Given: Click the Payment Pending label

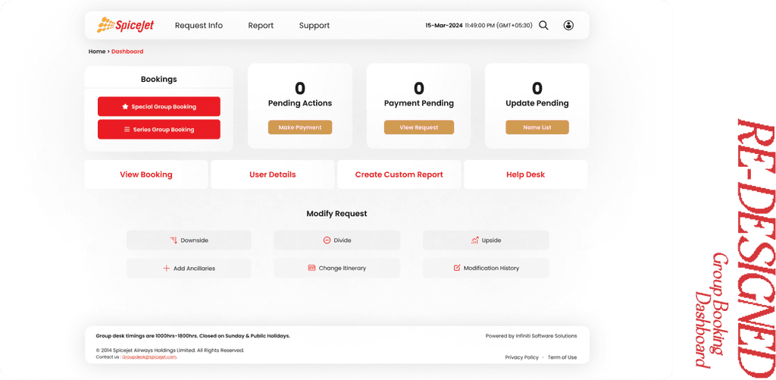Looking at the screenshot, I should coord(418,104).
